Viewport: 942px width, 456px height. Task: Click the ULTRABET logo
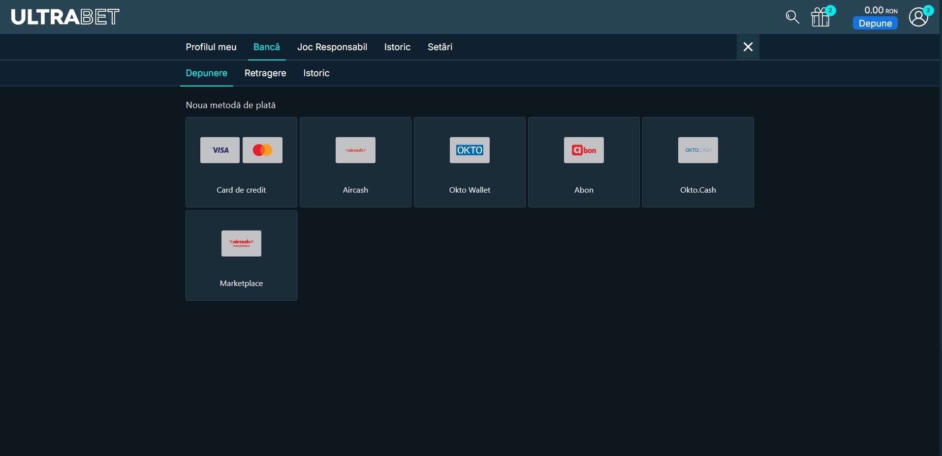[x=65, y=17]
